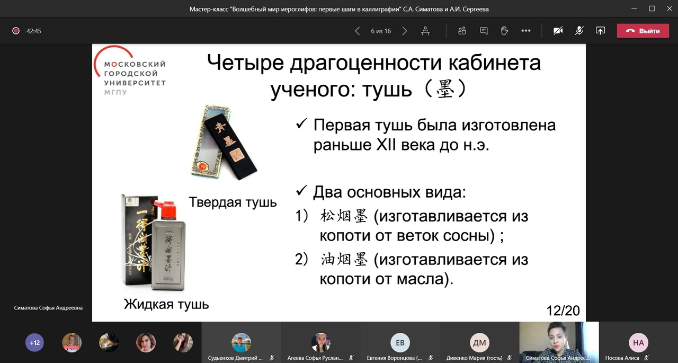
Task: Leave the meeting with Выйти
Action: coord(643,31)
